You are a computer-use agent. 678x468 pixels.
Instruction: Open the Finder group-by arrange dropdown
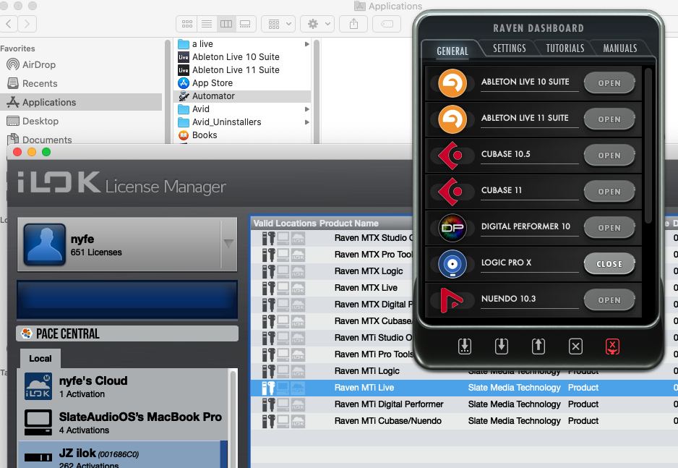coord(278,24)
